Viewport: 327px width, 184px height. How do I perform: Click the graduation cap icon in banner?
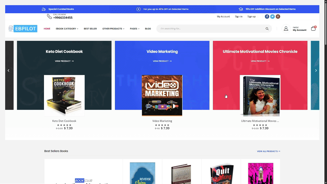[x=241, y=9]
